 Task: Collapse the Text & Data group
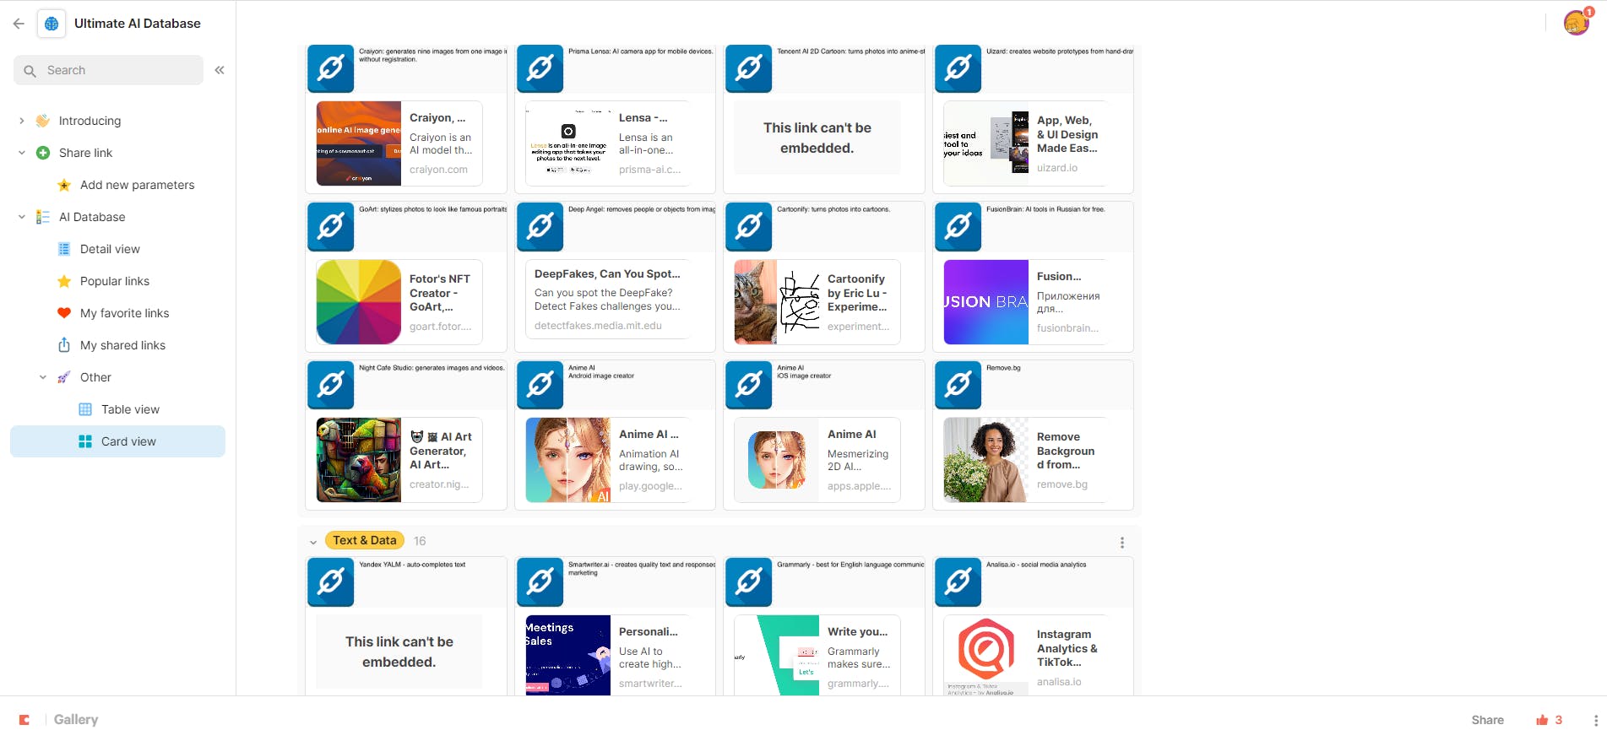click(x=313, y=542)
